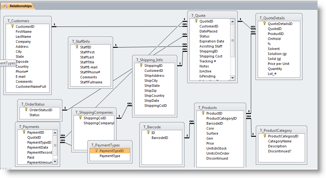326x178 pixels.
Task: Click the up arrow of T_Payments scrollbar
Action: (x=55, y=133)
